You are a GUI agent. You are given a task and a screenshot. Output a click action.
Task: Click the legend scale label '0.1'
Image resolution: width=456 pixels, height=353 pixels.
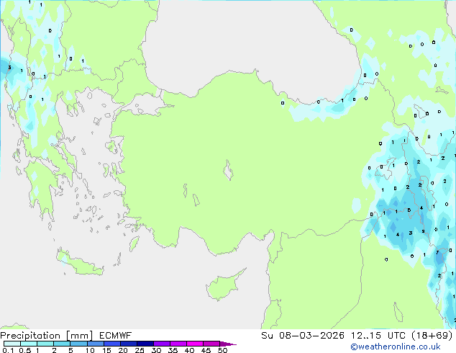tap(8, 350)
